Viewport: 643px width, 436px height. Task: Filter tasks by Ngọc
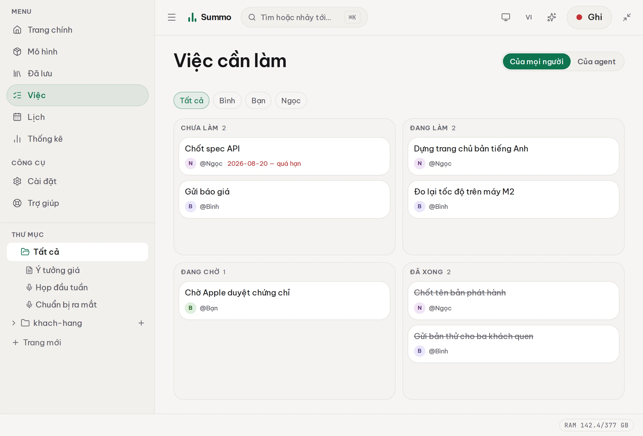click(291, 100)
